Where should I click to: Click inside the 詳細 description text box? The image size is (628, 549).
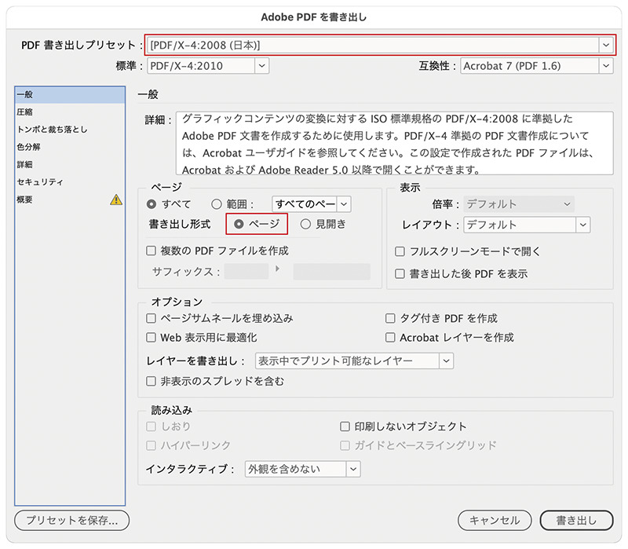point(395,143)
